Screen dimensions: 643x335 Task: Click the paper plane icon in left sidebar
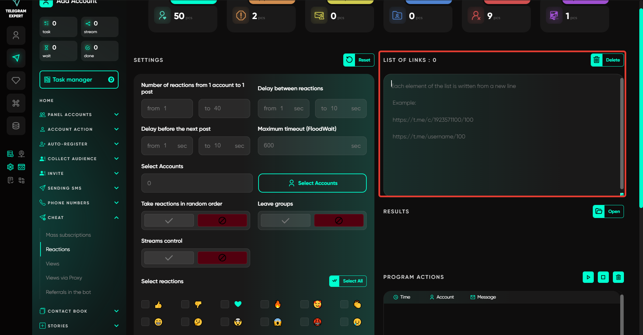click(16, 58)
